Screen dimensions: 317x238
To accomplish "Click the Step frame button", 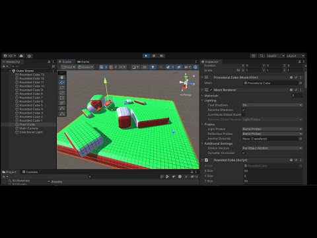I will [162, 56].
